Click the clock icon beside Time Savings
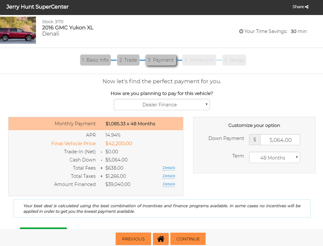323x246 pixels. pyautogui.click(x=241, y=32)
